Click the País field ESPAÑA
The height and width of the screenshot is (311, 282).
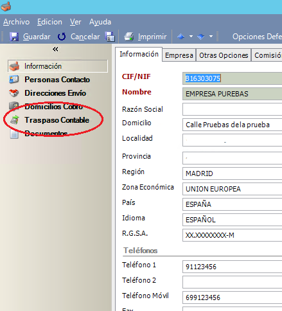click(233, 204)
